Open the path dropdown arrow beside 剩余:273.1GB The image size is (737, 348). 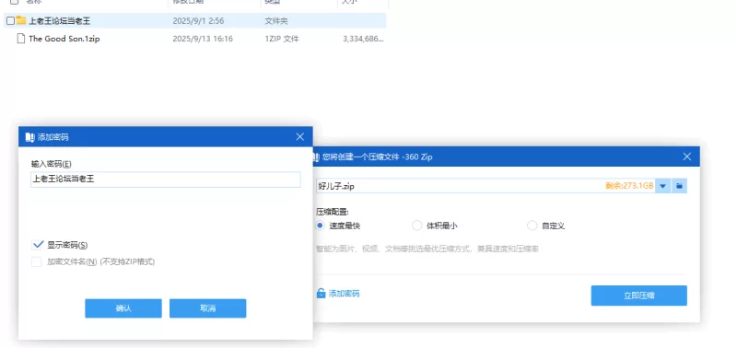(x=662, y=185)
